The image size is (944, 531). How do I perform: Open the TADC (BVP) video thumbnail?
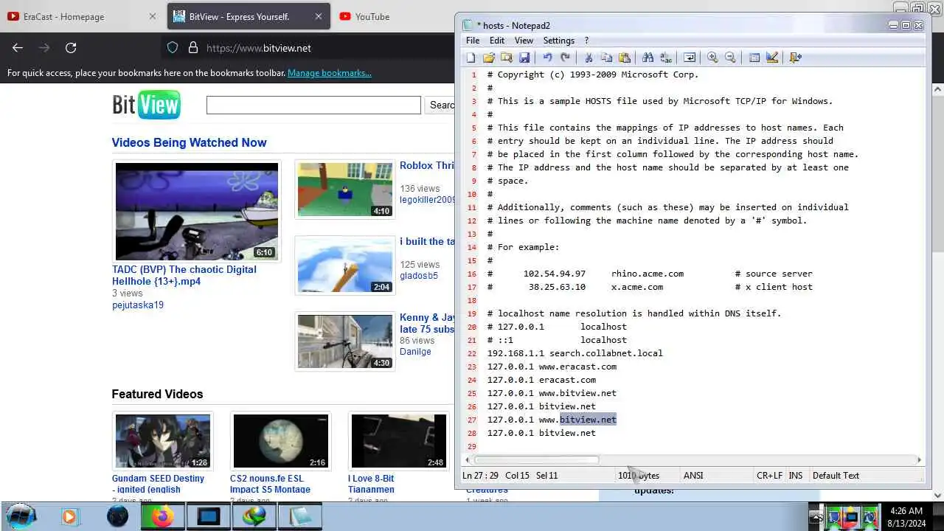[197, 212]
